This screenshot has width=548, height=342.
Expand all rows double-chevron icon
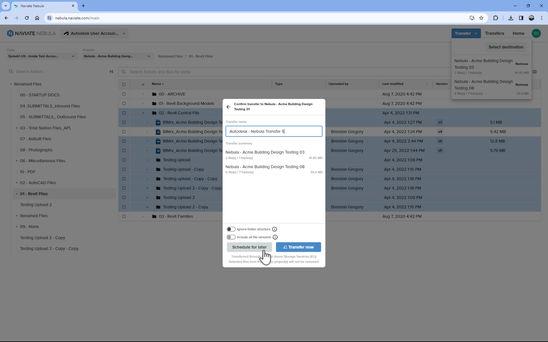coord(143,84)
